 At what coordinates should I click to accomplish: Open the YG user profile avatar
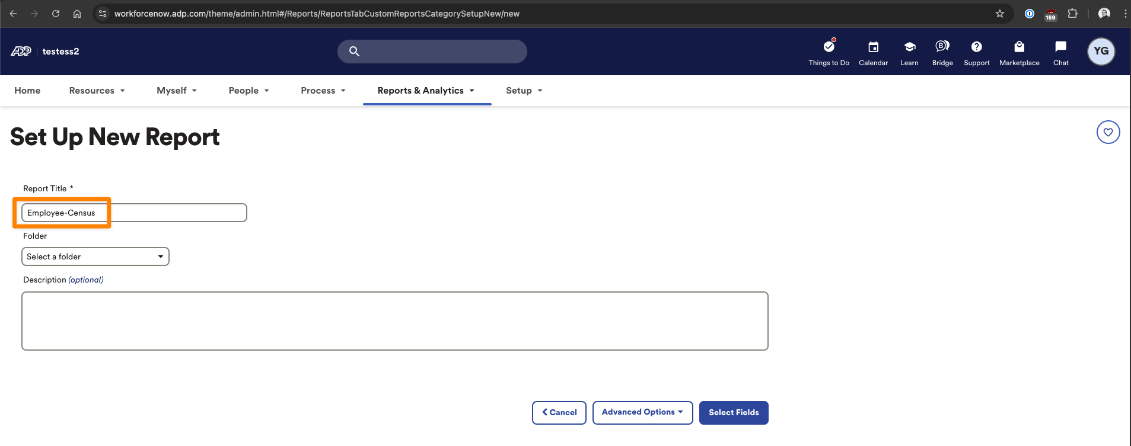[1101, 52]
